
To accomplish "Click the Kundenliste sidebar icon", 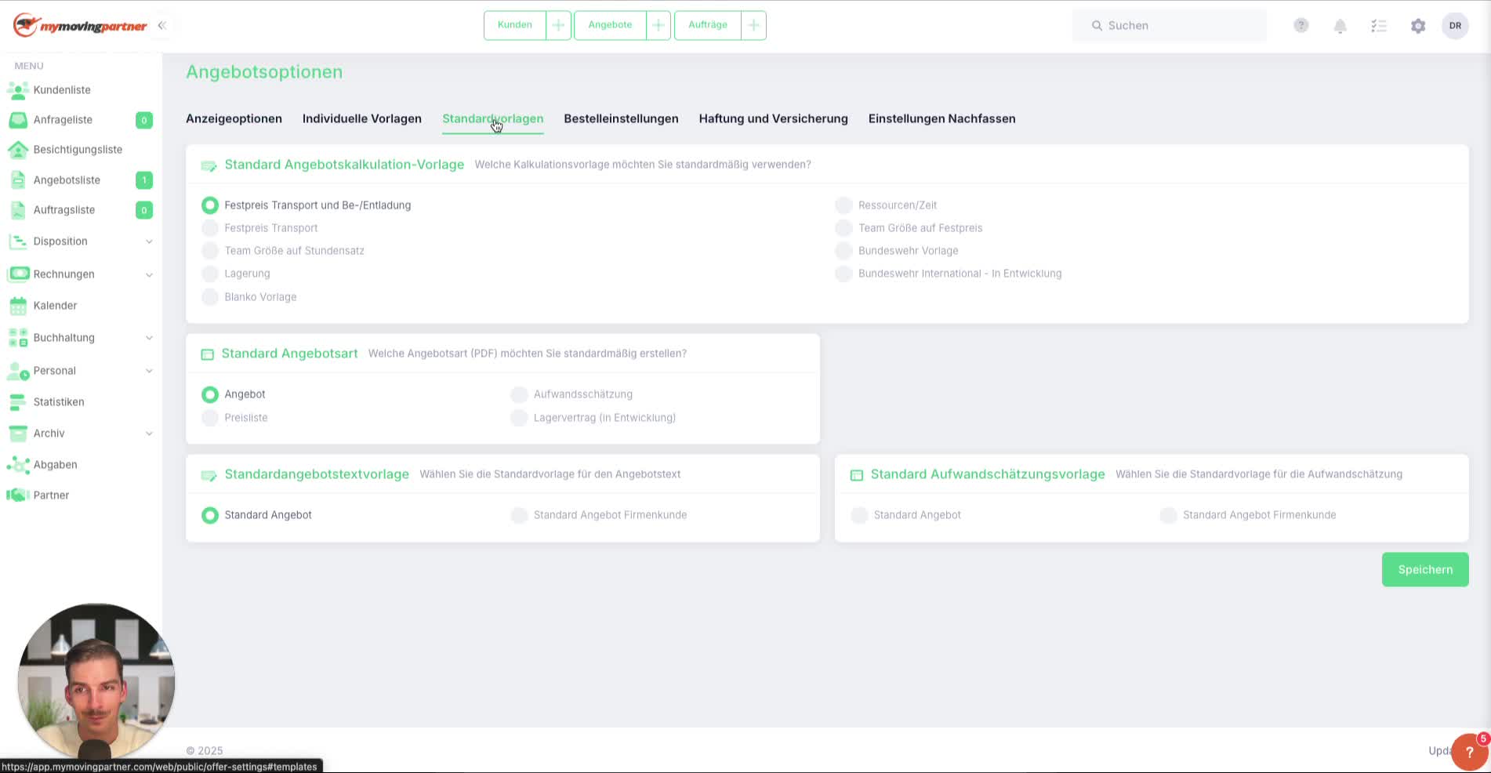I will pos(17,90).
